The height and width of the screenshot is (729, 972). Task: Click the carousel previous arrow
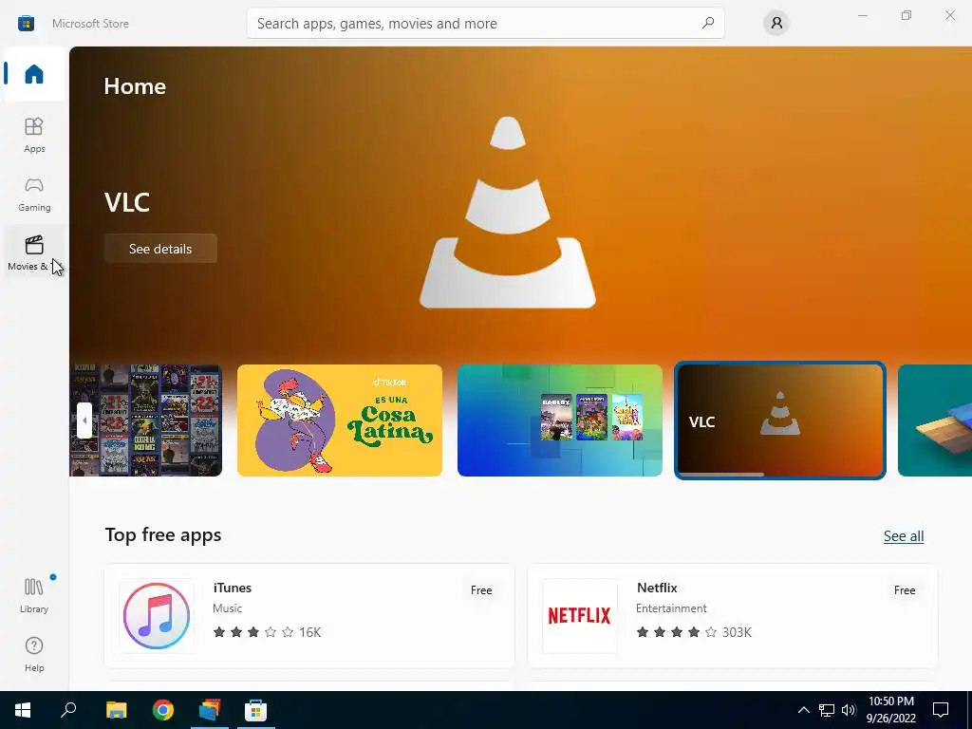(84, 421)
